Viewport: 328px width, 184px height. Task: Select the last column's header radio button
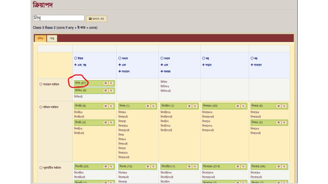pyautogui.click(x=252, y=58)
